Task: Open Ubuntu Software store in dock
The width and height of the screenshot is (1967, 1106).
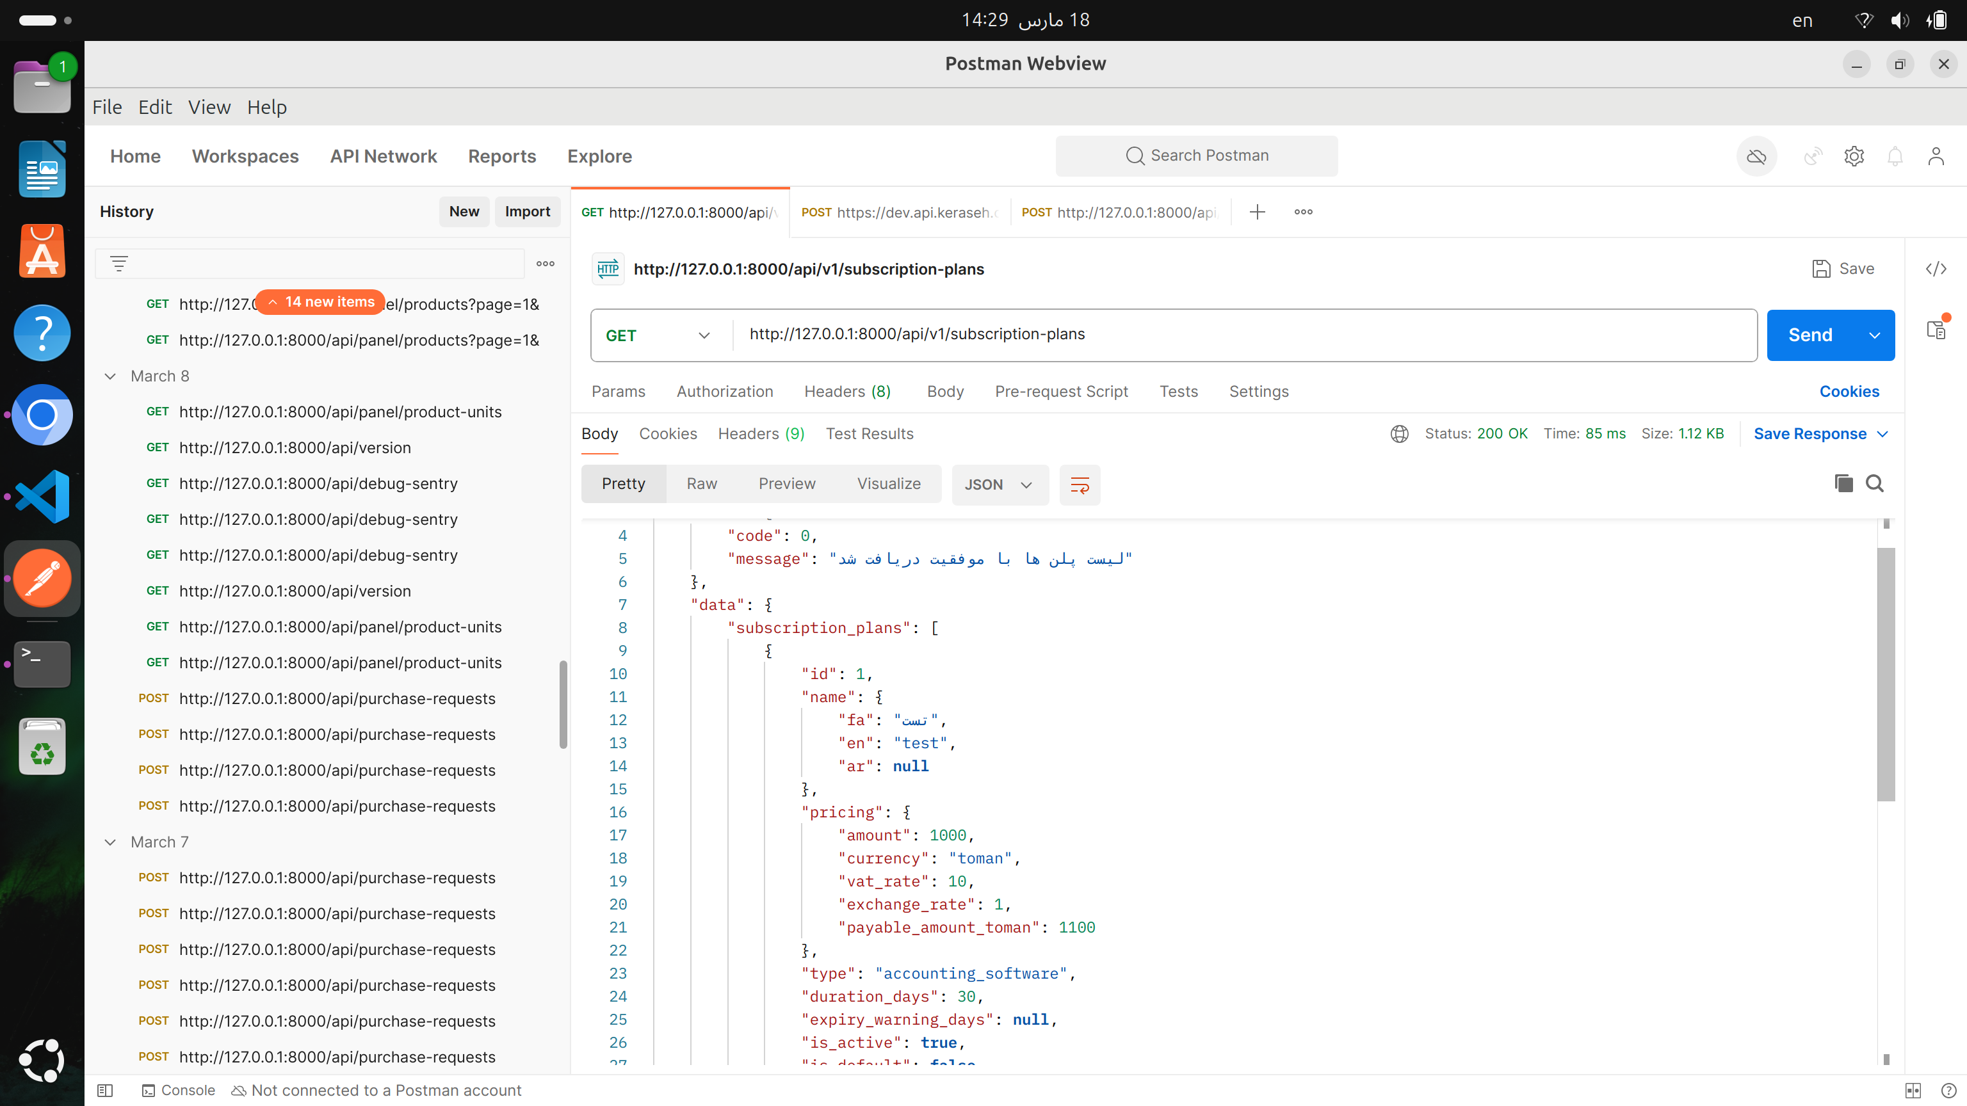Action: point(42,250)
